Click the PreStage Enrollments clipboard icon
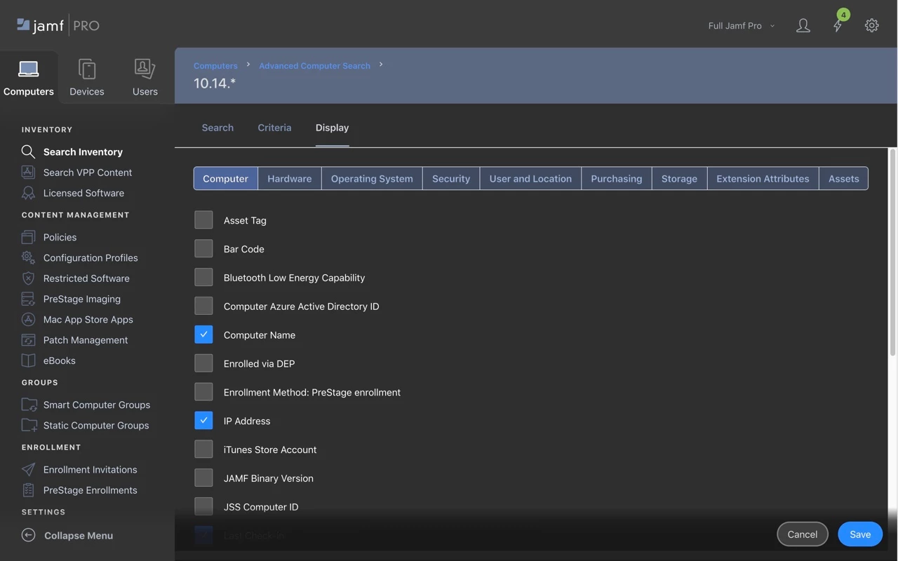Viewport: 898px width, 561px height. (28, 490)
